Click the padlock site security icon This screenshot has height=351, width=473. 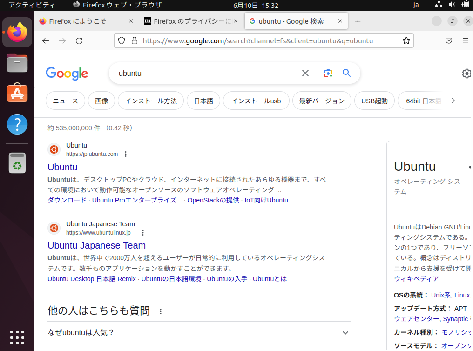[x=135, y=40]
